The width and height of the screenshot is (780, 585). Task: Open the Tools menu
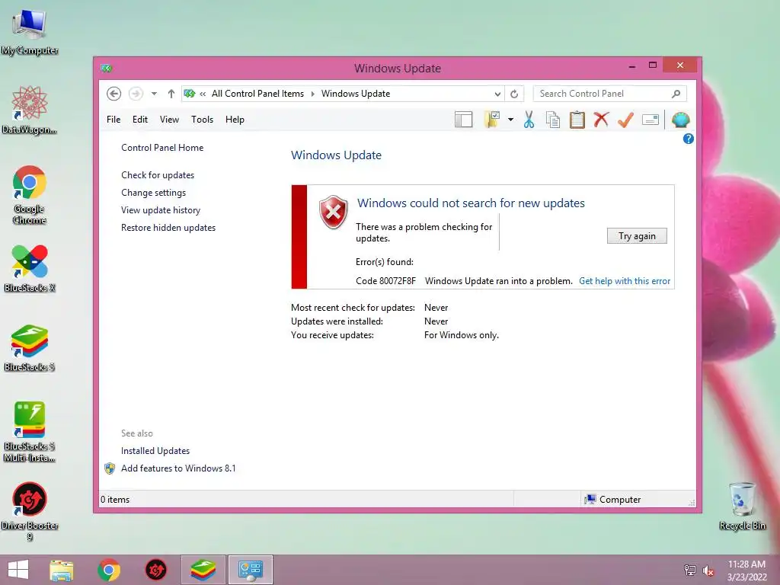point(202,120)
